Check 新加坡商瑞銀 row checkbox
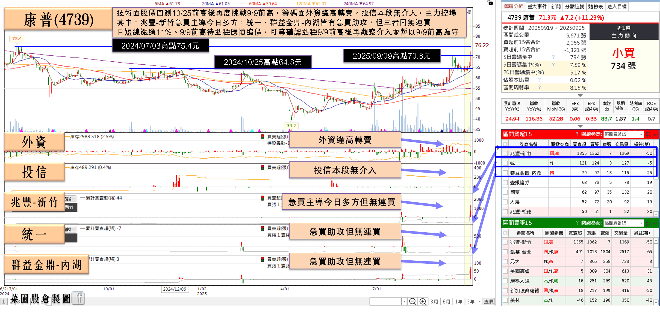Image resolution: width=660 pixels, height=313 pixels. point(505,291)
